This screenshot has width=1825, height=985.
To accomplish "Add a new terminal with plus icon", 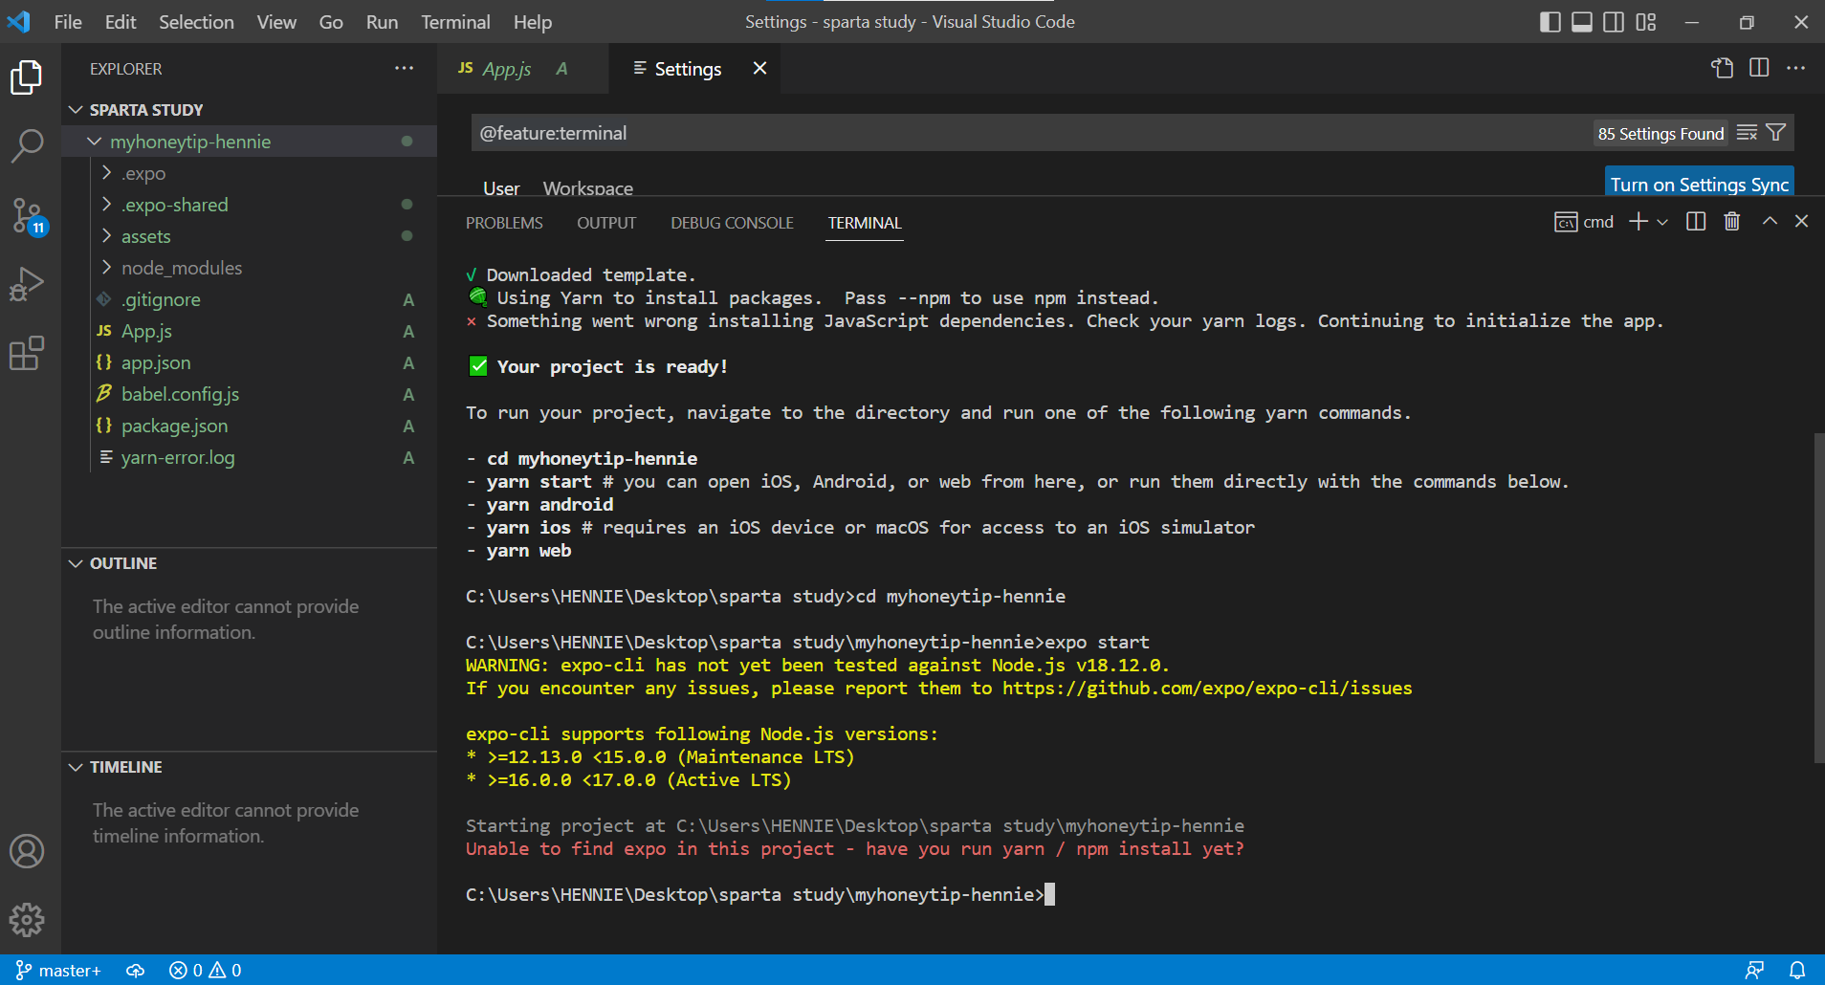I will coord(1638,222).
